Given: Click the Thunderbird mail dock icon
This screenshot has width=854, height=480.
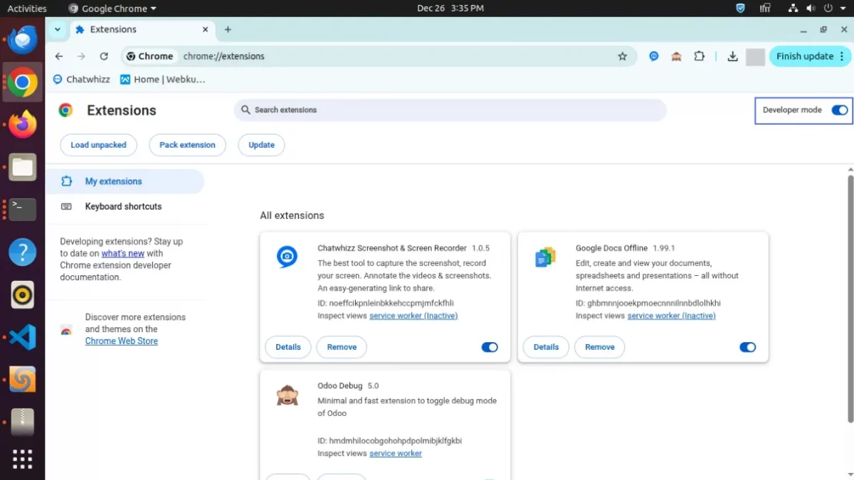Looking at the screenshot, I should (23, 41).
